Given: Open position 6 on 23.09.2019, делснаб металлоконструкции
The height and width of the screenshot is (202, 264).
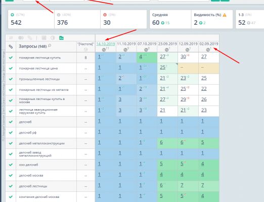Looking at the screenshot, I should [161, 142].
